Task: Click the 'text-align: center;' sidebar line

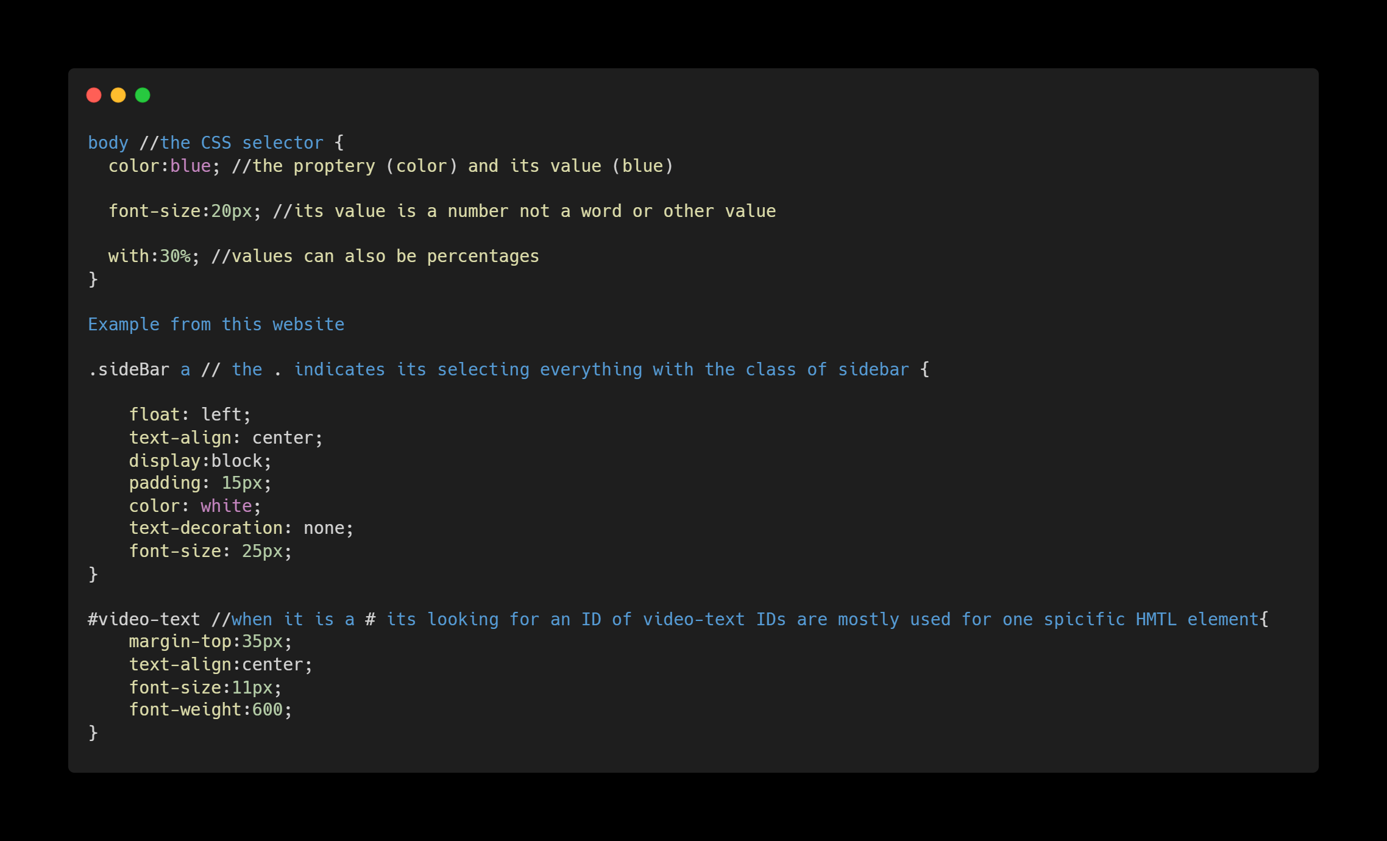Action: pos(226,438)
